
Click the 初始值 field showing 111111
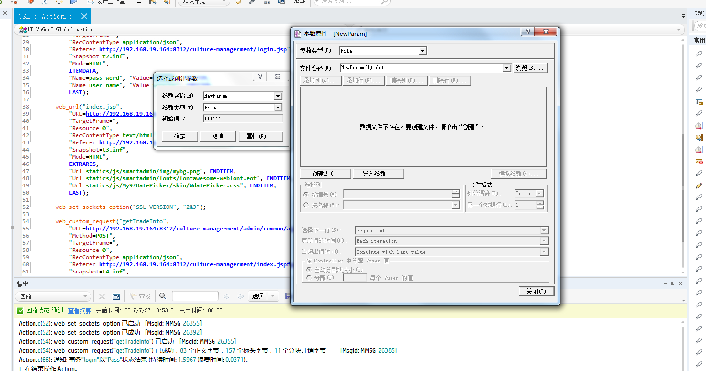(243, 119)
